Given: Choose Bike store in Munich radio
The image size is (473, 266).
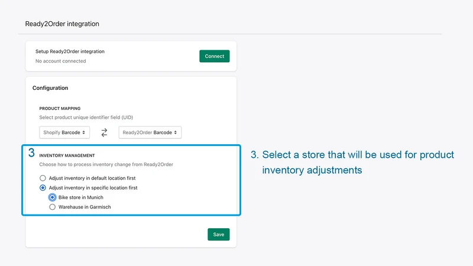Looking at the screenshot, I should coord(52,197).
